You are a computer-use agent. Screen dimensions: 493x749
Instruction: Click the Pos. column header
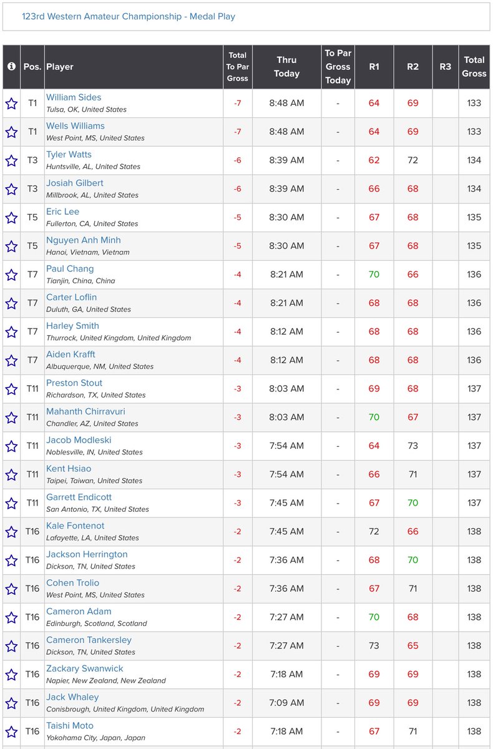[x=32, y=67]
